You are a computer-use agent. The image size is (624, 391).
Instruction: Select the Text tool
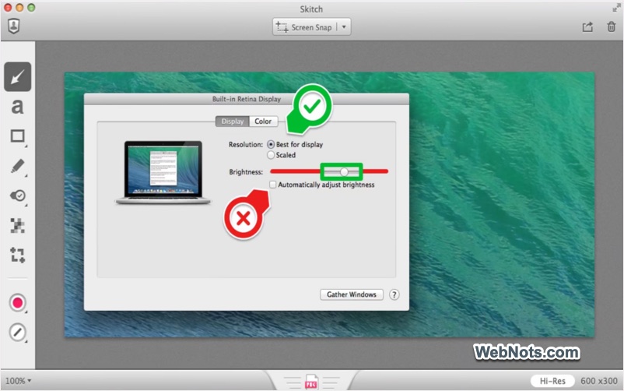[17, 107]
